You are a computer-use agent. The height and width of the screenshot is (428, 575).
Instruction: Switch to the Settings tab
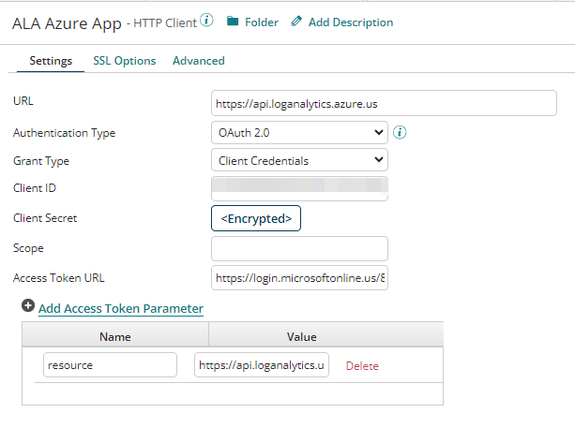pyautogui.click(x=51, y=61)
